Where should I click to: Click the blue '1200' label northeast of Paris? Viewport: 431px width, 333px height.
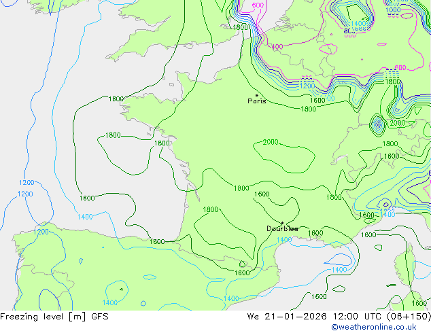(307, 86)
